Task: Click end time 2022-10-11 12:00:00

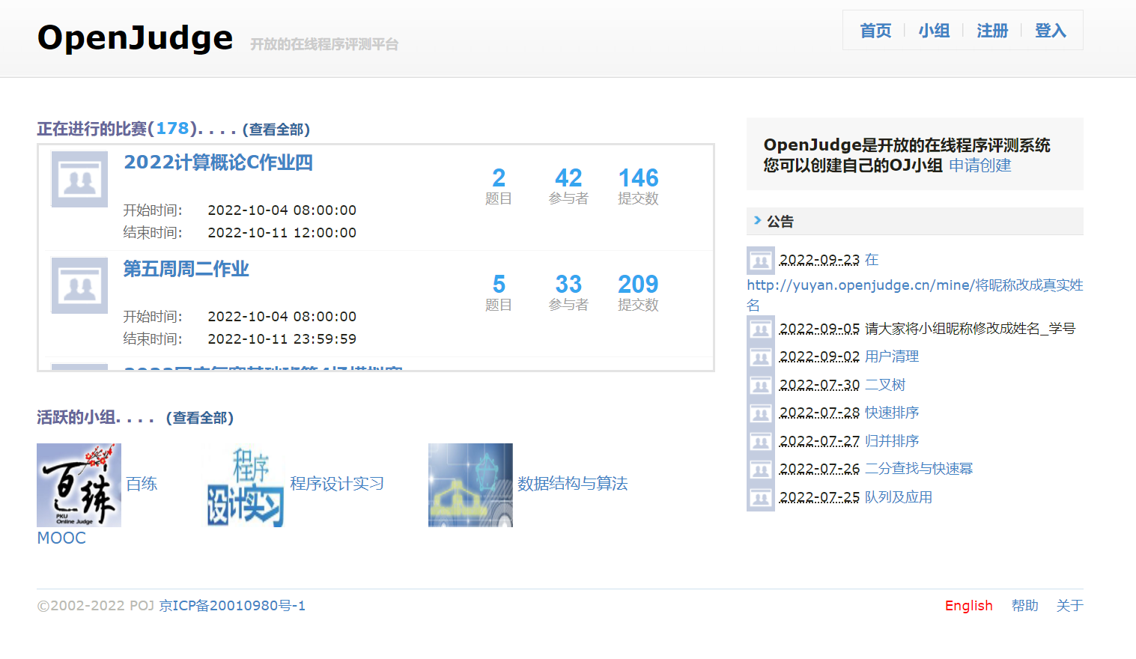Action: click(282, 233)
